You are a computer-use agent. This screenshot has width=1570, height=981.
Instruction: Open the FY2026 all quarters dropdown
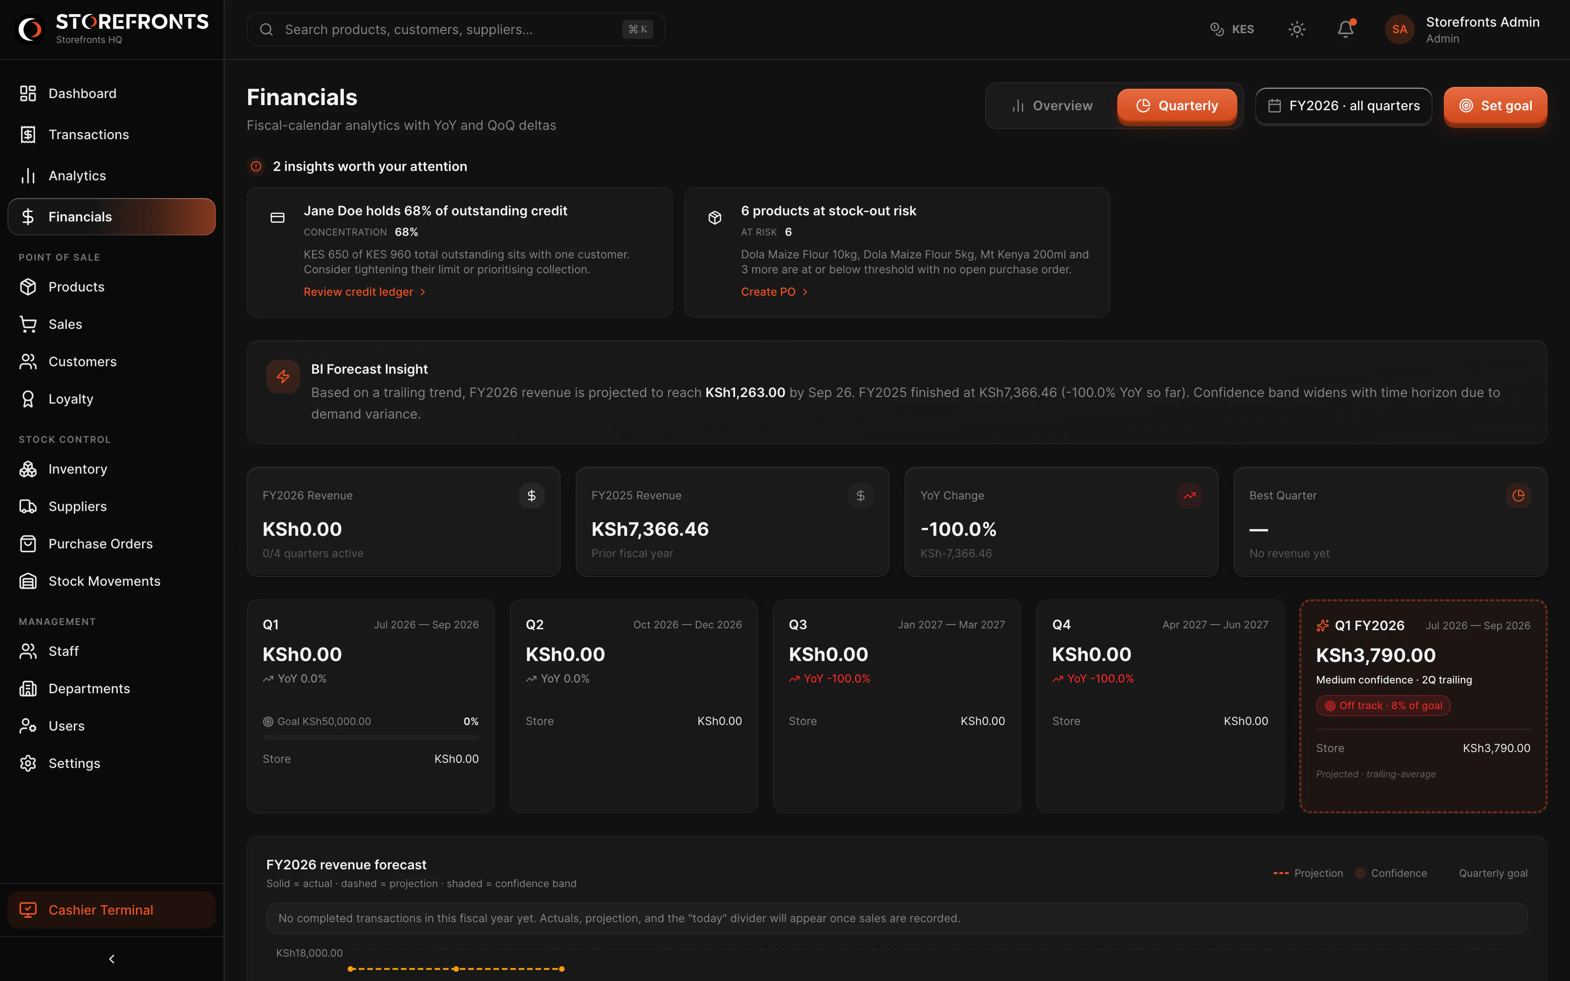coord(1343,106)
